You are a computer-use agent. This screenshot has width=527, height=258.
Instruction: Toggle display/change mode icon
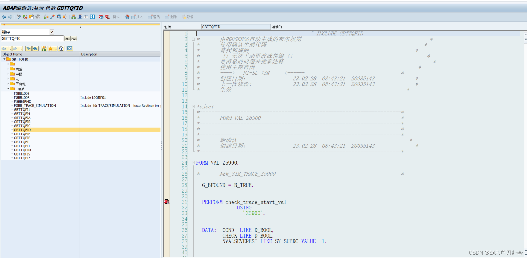pos(19,17)
